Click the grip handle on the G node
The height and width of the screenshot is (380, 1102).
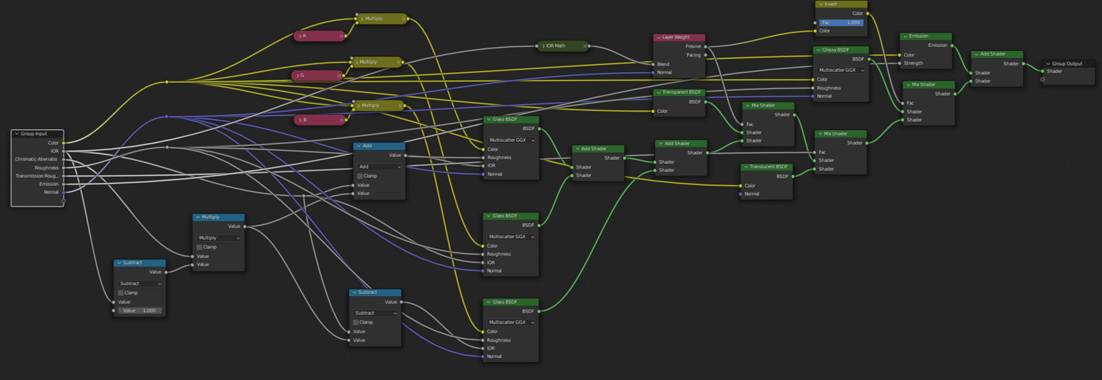coord(338,75)
